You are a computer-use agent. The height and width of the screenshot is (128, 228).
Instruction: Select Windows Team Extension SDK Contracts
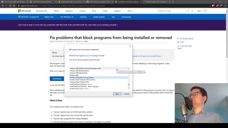point(99,80)
